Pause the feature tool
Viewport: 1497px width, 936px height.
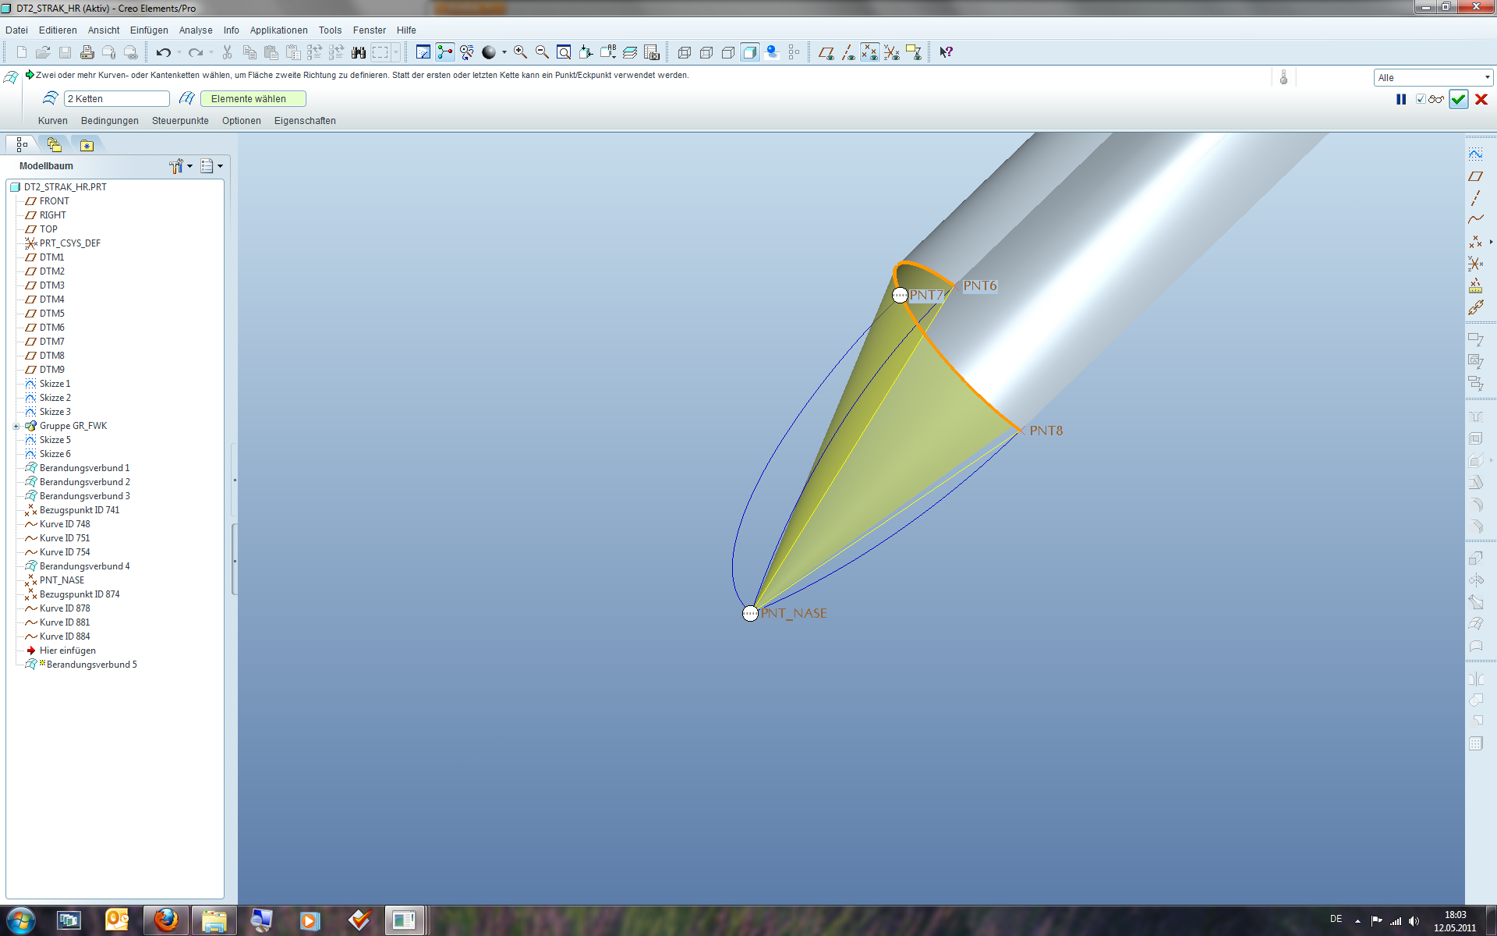(1401, 99)
